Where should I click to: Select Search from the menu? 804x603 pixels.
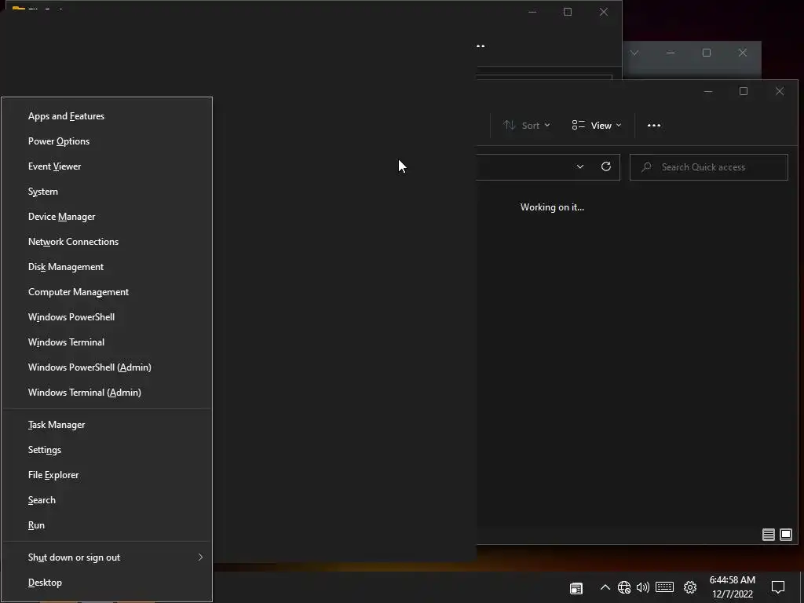point(107,500)
